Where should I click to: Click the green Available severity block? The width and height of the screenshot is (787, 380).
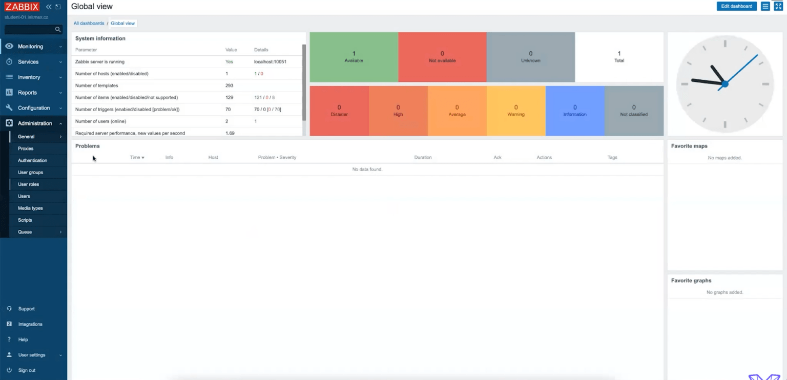pyautogui.click(x=354, y=56)
